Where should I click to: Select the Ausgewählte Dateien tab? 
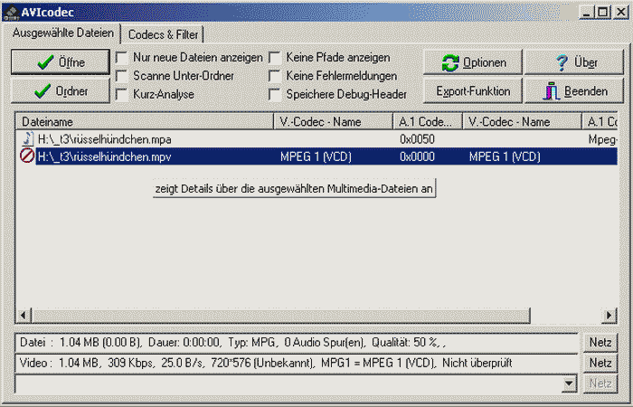[x=63, y=33]
